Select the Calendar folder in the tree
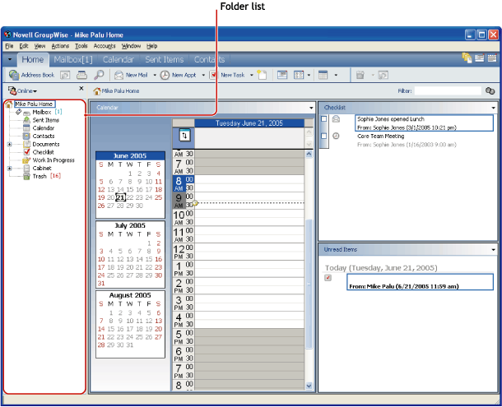This screenshot has height=407, width=502. click(44, 128)
